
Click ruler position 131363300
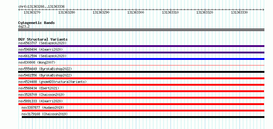pyautogui.click(x=136, y=12)
